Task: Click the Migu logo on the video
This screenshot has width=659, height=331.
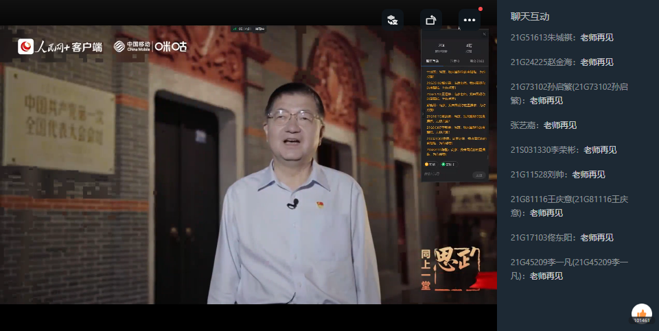Action: tap(171, 47)
